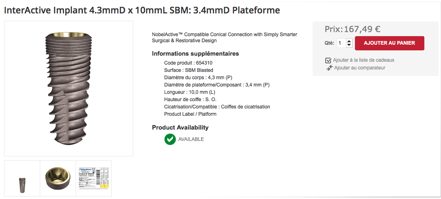Screen dimensions: 441x199
Task: Select the implant top view thumbnail
Action: tap(58, 179)
